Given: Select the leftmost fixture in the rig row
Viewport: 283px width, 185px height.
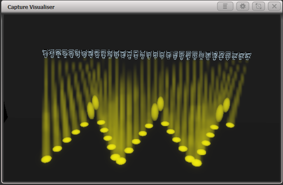Looking at the screenshot, I should (x=45, y=54).
